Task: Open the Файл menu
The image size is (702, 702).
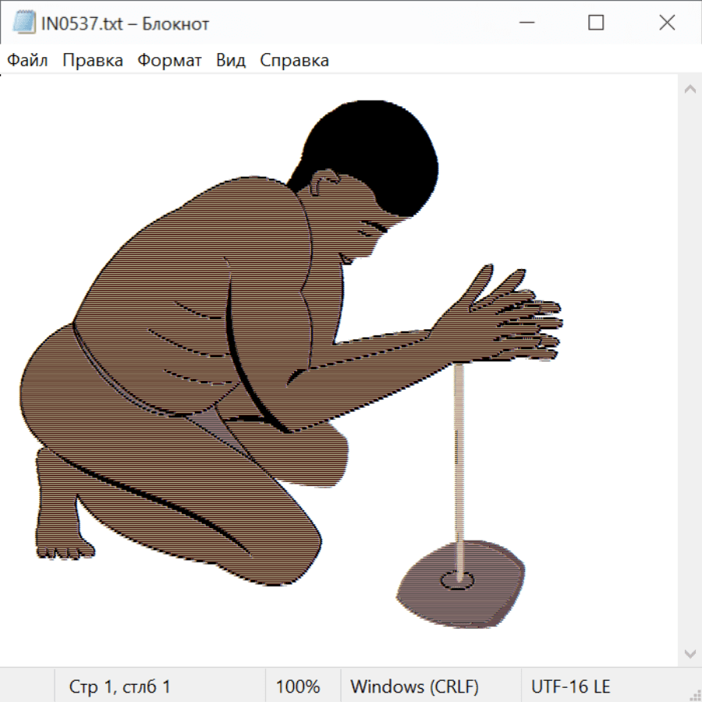Action: tap(27, 61)
